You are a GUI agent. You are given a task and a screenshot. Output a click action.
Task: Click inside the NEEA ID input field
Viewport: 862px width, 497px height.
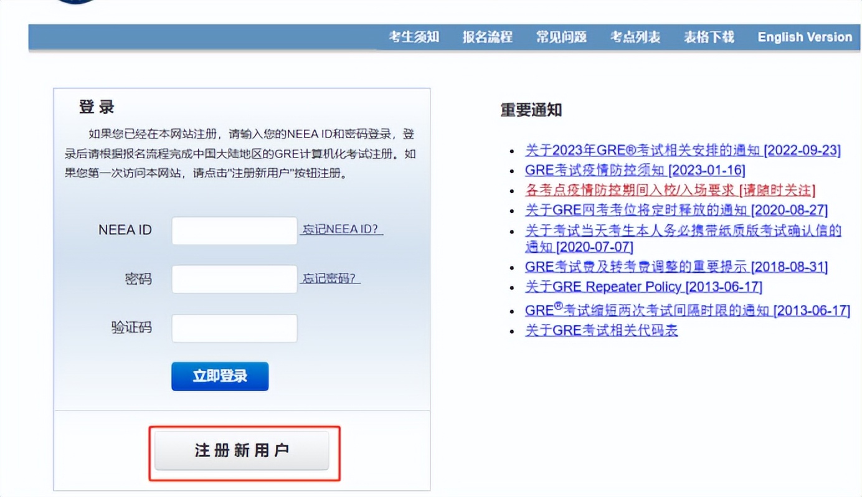[x=234, y=229]
